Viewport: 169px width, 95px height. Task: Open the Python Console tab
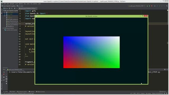coord(40,92)
